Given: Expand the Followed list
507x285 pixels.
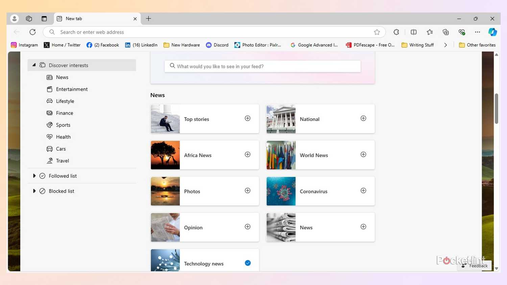Looking at the screenshot, I should 34,176.
